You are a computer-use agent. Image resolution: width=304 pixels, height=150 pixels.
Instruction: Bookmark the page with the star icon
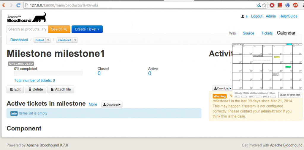pos(265,5)
